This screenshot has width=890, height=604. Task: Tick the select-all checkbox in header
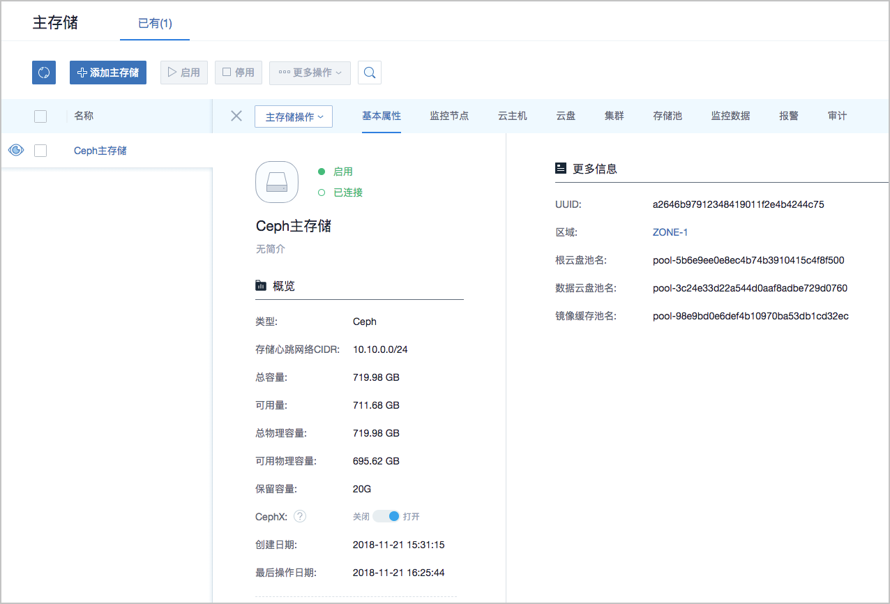pyautogui.click(x=40, y=116)
